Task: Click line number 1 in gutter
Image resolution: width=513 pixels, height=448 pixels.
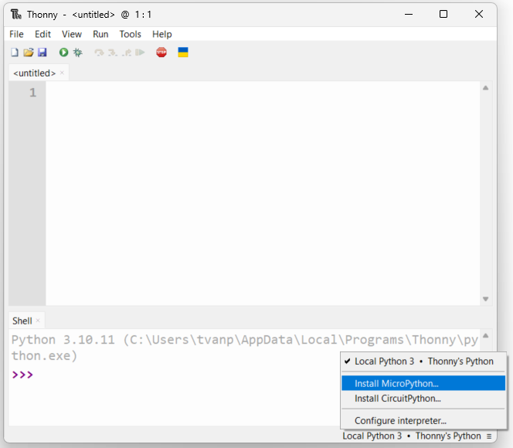Action: 32,93
